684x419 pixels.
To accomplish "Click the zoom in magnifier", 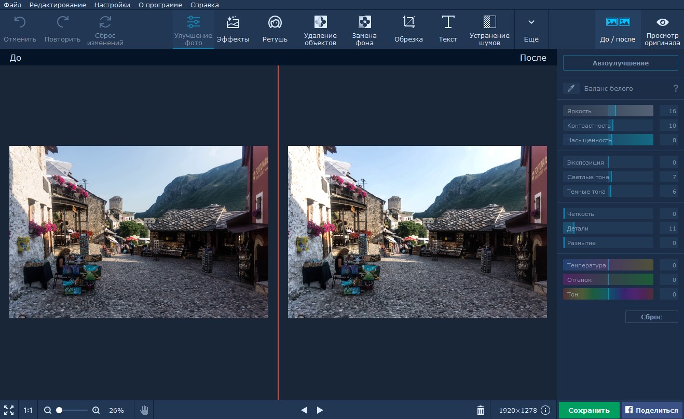I will (x=96, y=410).
